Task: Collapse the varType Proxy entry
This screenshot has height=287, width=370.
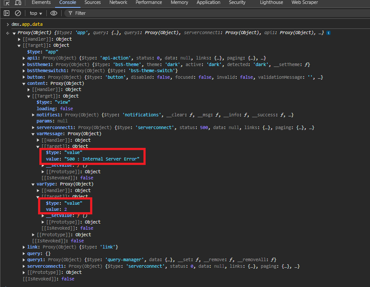Action: [33, 184]
